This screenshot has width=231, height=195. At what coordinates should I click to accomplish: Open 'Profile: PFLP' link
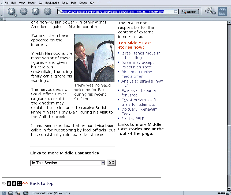click(x=133, y=119)
